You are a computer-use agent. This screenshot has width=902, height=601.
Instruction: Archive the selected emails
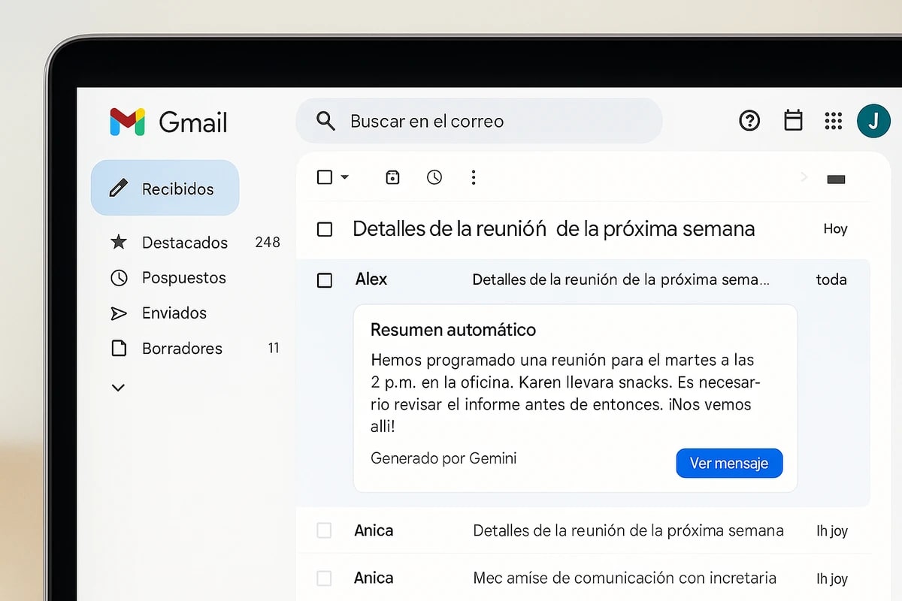(392, 177)
